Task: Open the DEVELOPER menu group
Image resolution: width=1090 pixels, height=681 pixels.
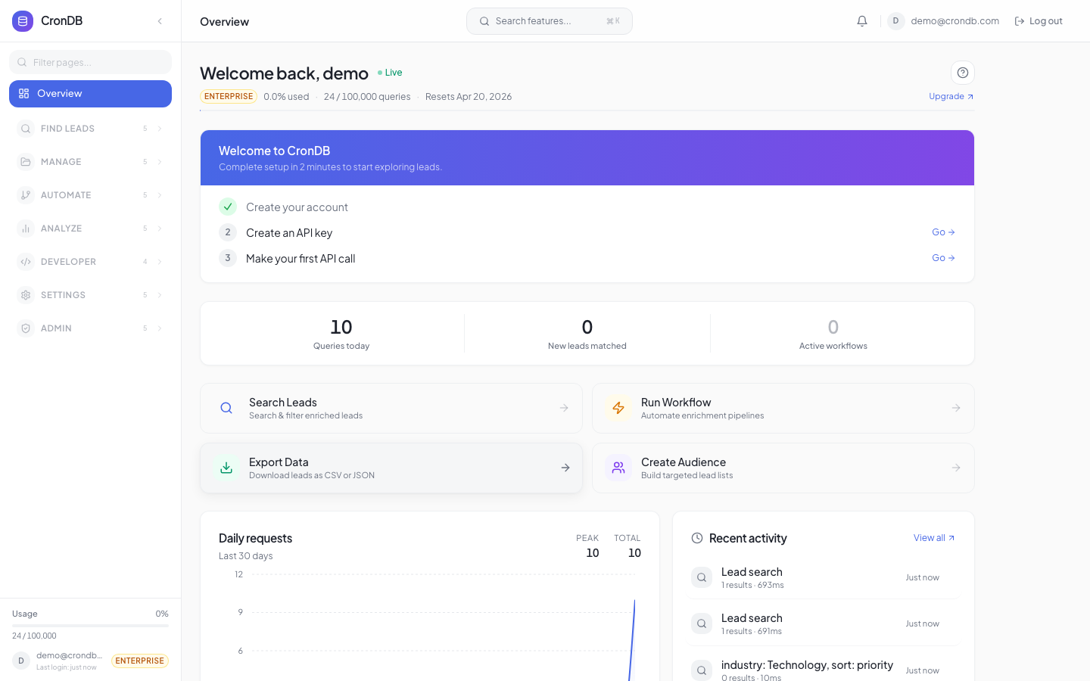Action: (90, 262)
